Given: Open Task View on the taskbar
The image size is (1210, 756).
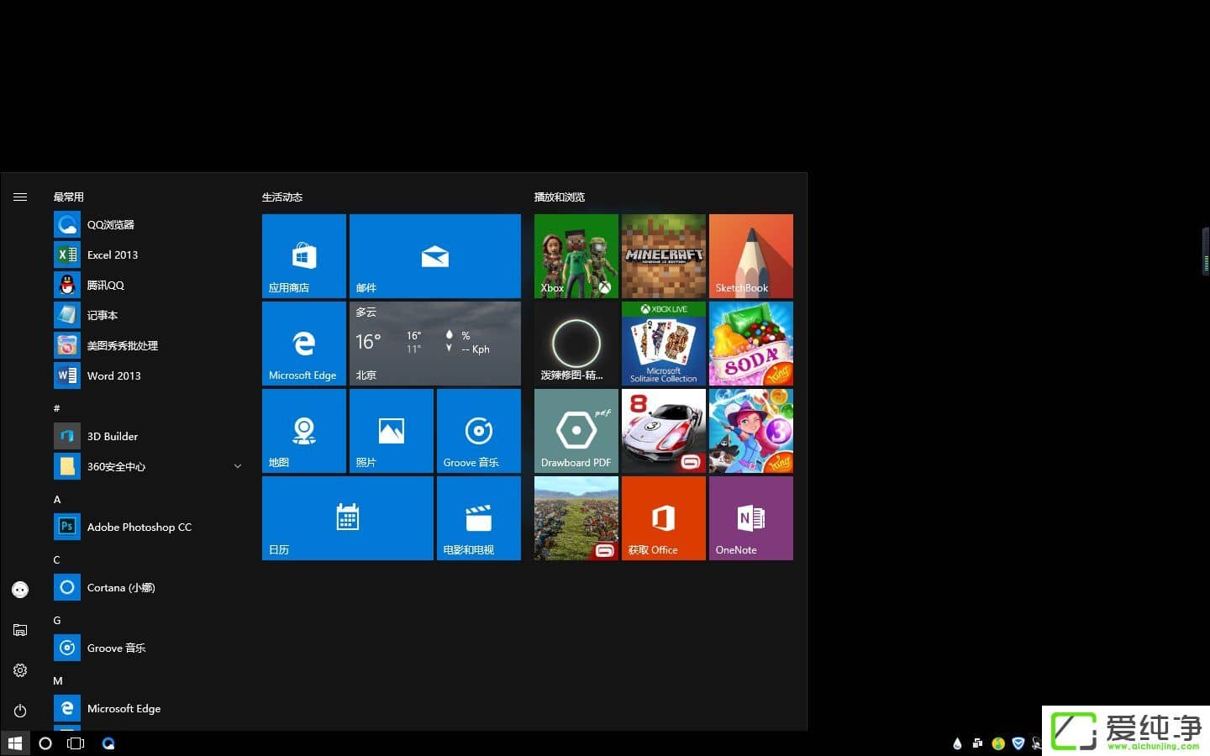Looking at the screenshot, I should [76, 743].
